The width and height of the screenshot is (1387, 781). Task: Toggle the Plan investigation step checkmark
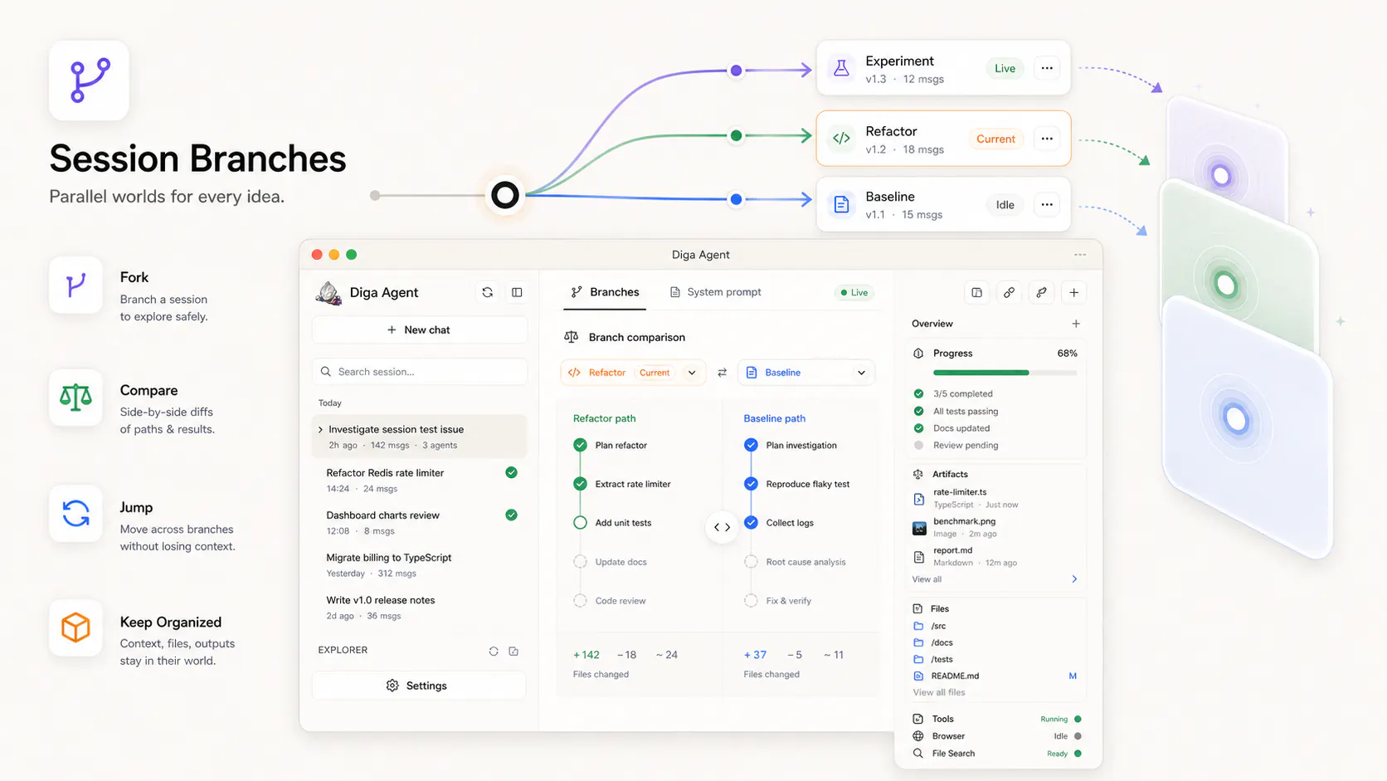click(x=751, y=445)
